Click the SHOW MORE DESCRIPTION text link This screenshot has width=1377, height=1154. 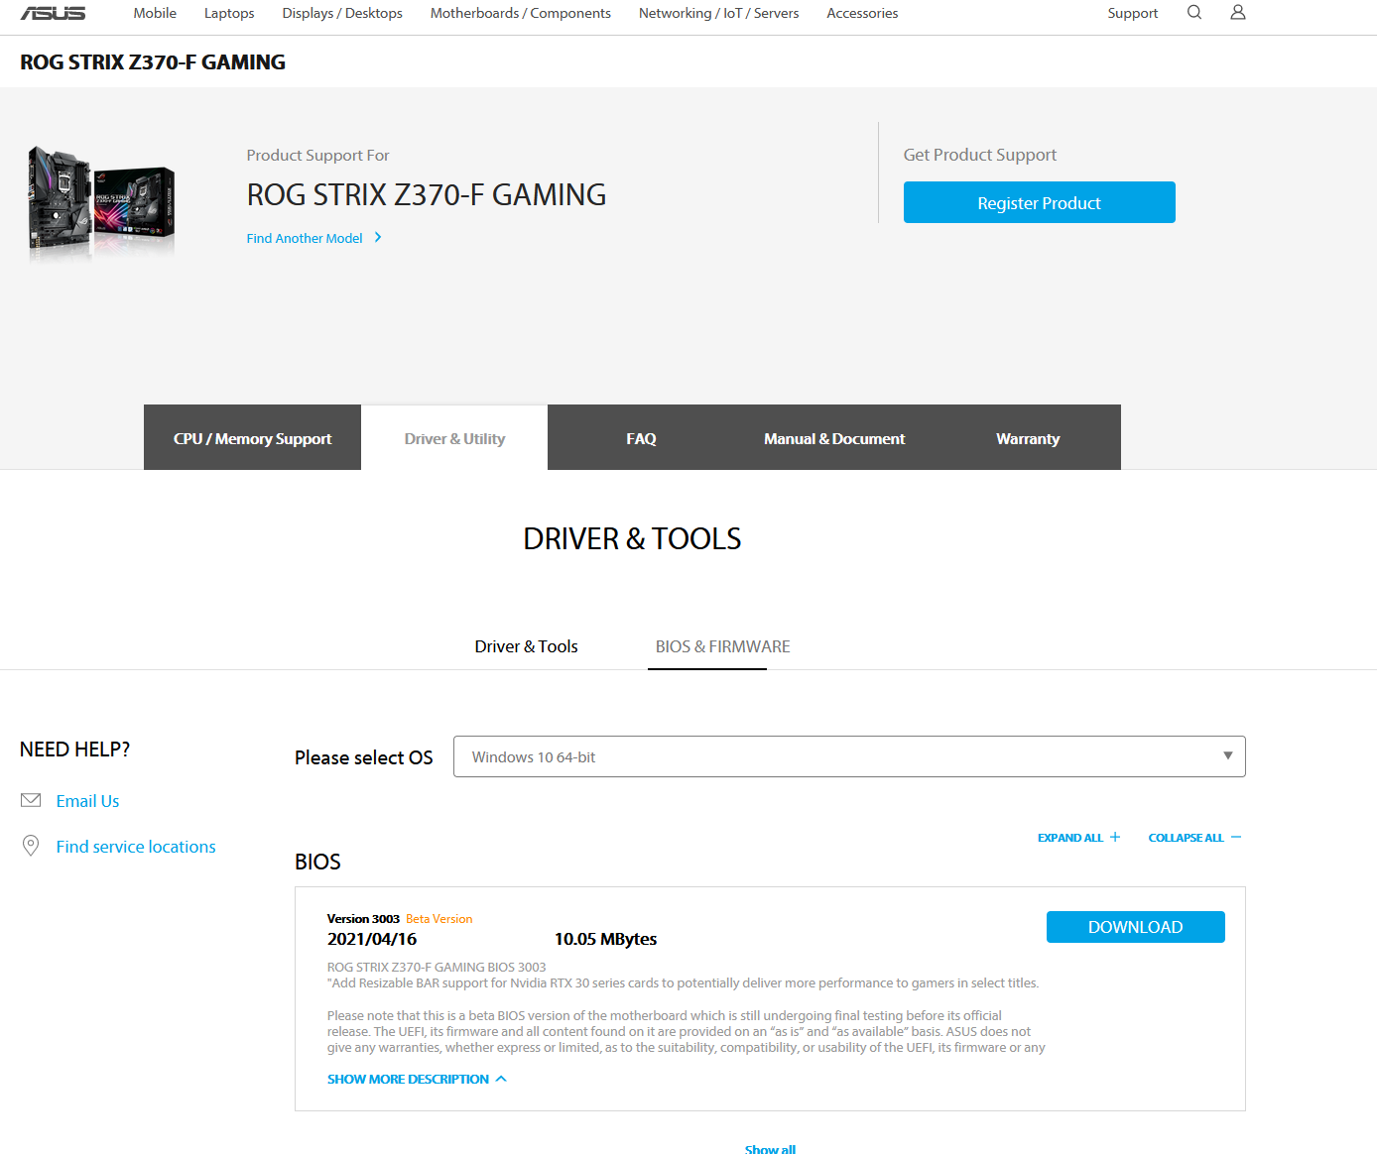click(x=408, y=1079)
